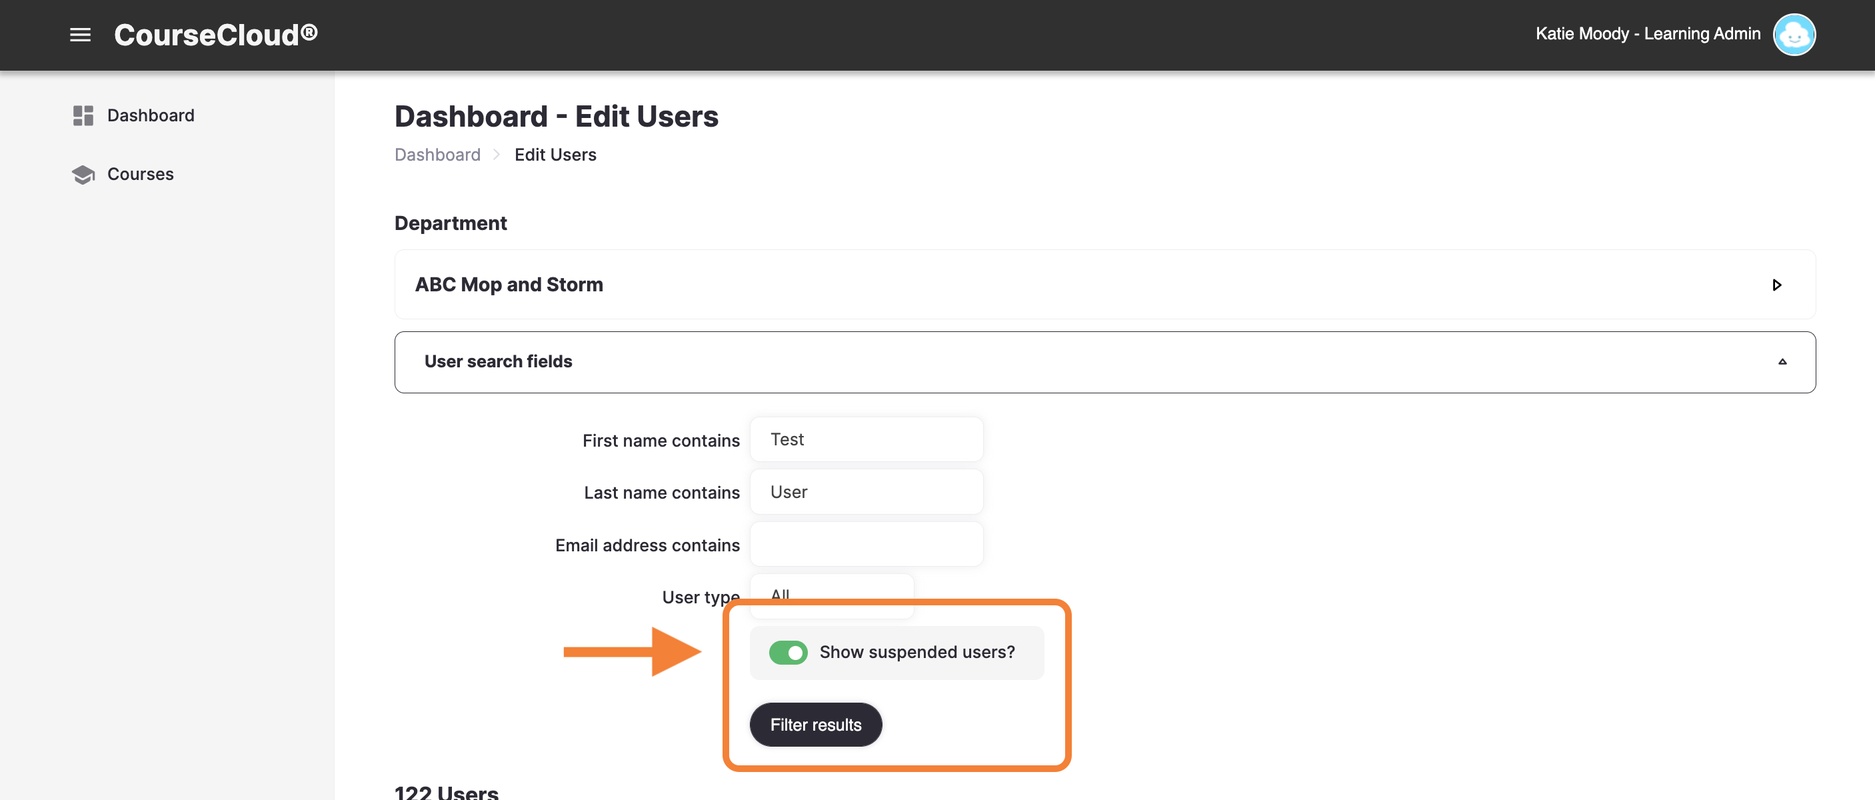The image size is (1875, 800).
Task: Click the CourseCloud logo
Action: pos(215,34)
